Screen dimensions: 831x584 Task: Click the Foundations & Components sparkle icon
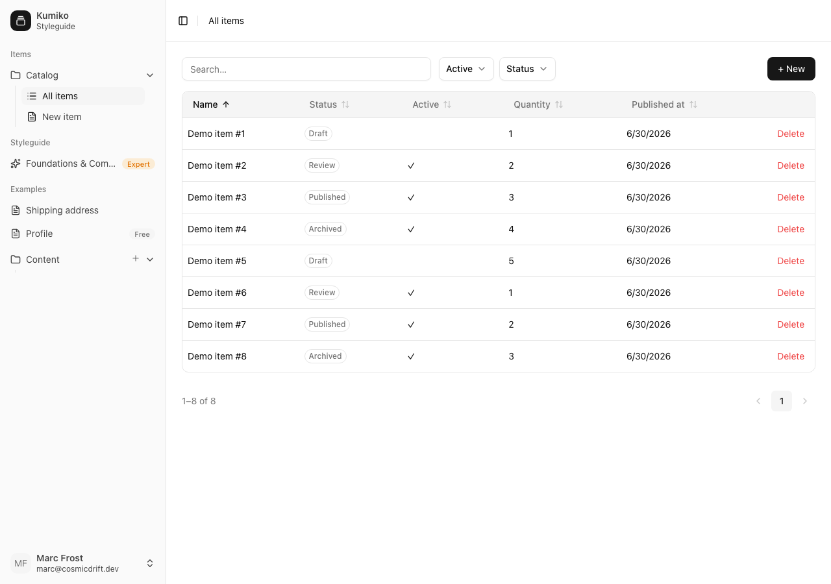point(16,164)
